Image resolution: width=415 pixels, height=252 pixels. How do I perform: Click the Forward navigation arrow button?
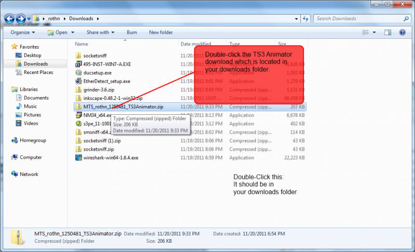[21, 19]
